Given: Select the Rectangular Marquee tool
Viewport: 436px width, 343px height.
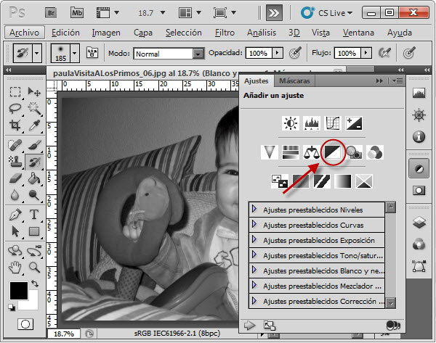Looking at the screenshot, I should tap(15, 91).
